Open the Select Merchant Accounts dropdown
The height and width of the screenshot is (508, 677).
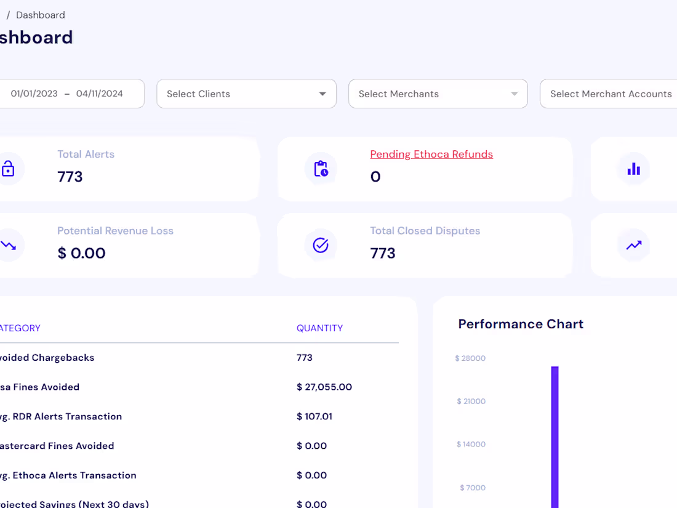[608, 94]
